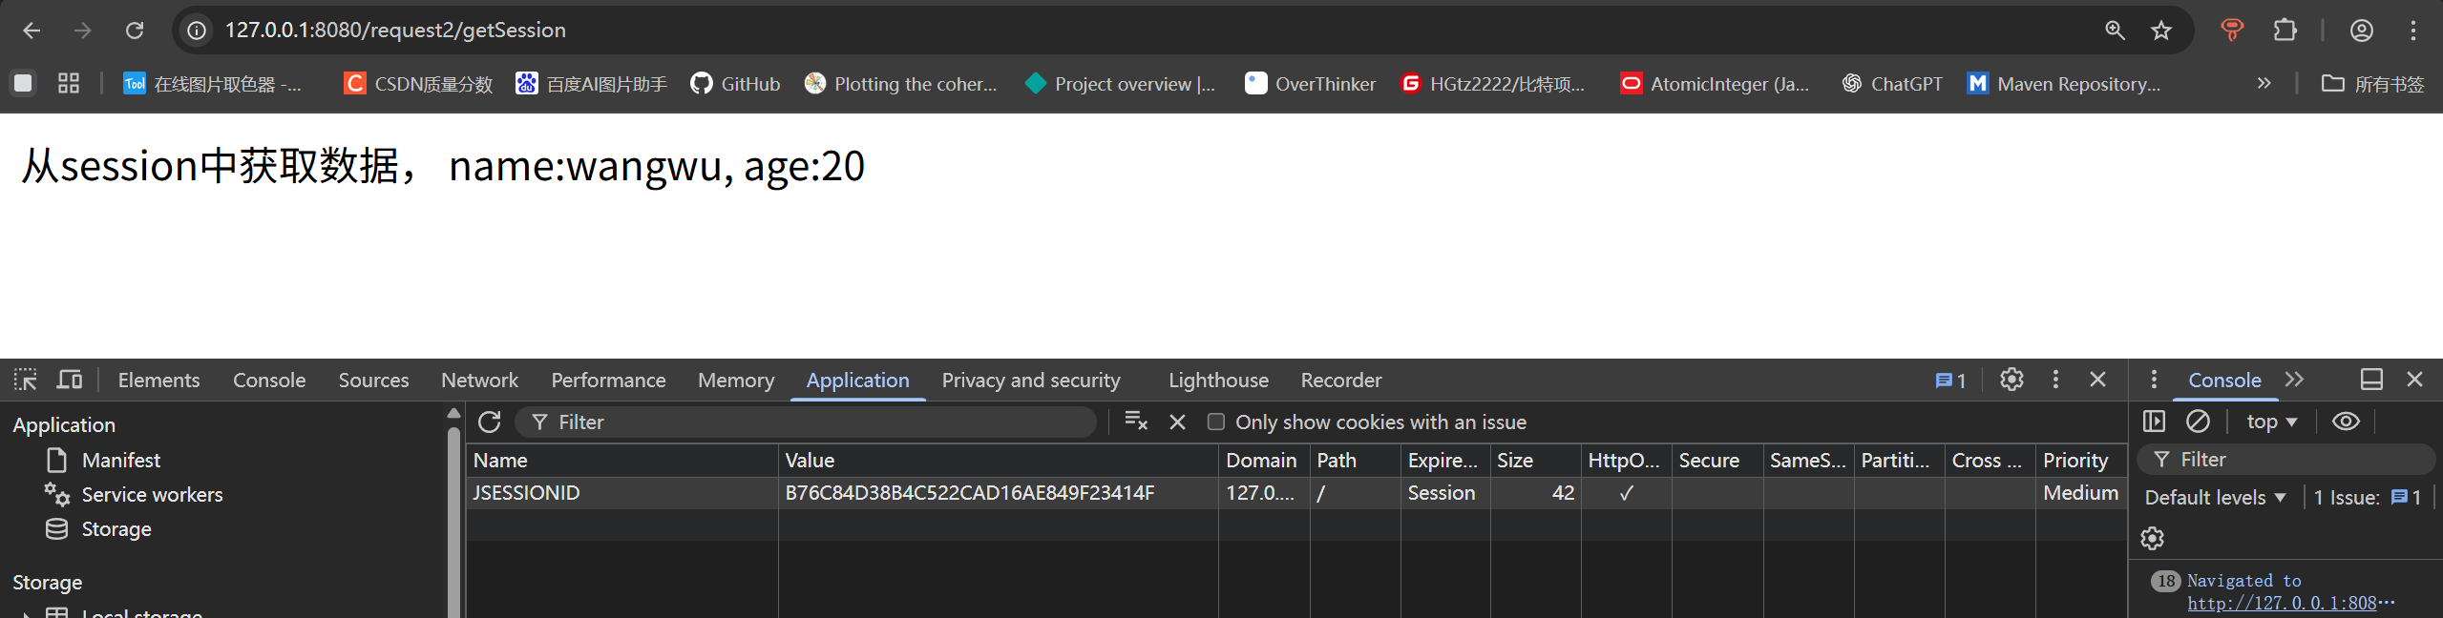
Task: Show more drawer tabs with double chevron
Action: pos(2294,380)
